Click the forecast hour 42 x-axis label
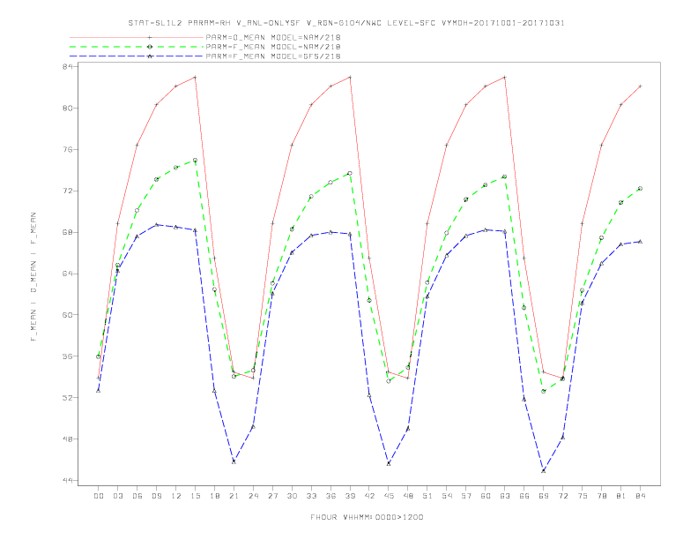The width and height of the screenshot is (698, 540). pos(369,496)
